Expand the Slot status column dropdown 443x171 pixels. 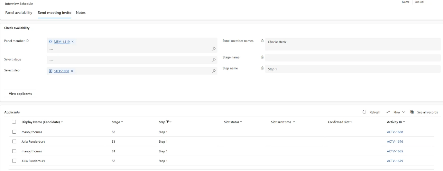point(241,122)
